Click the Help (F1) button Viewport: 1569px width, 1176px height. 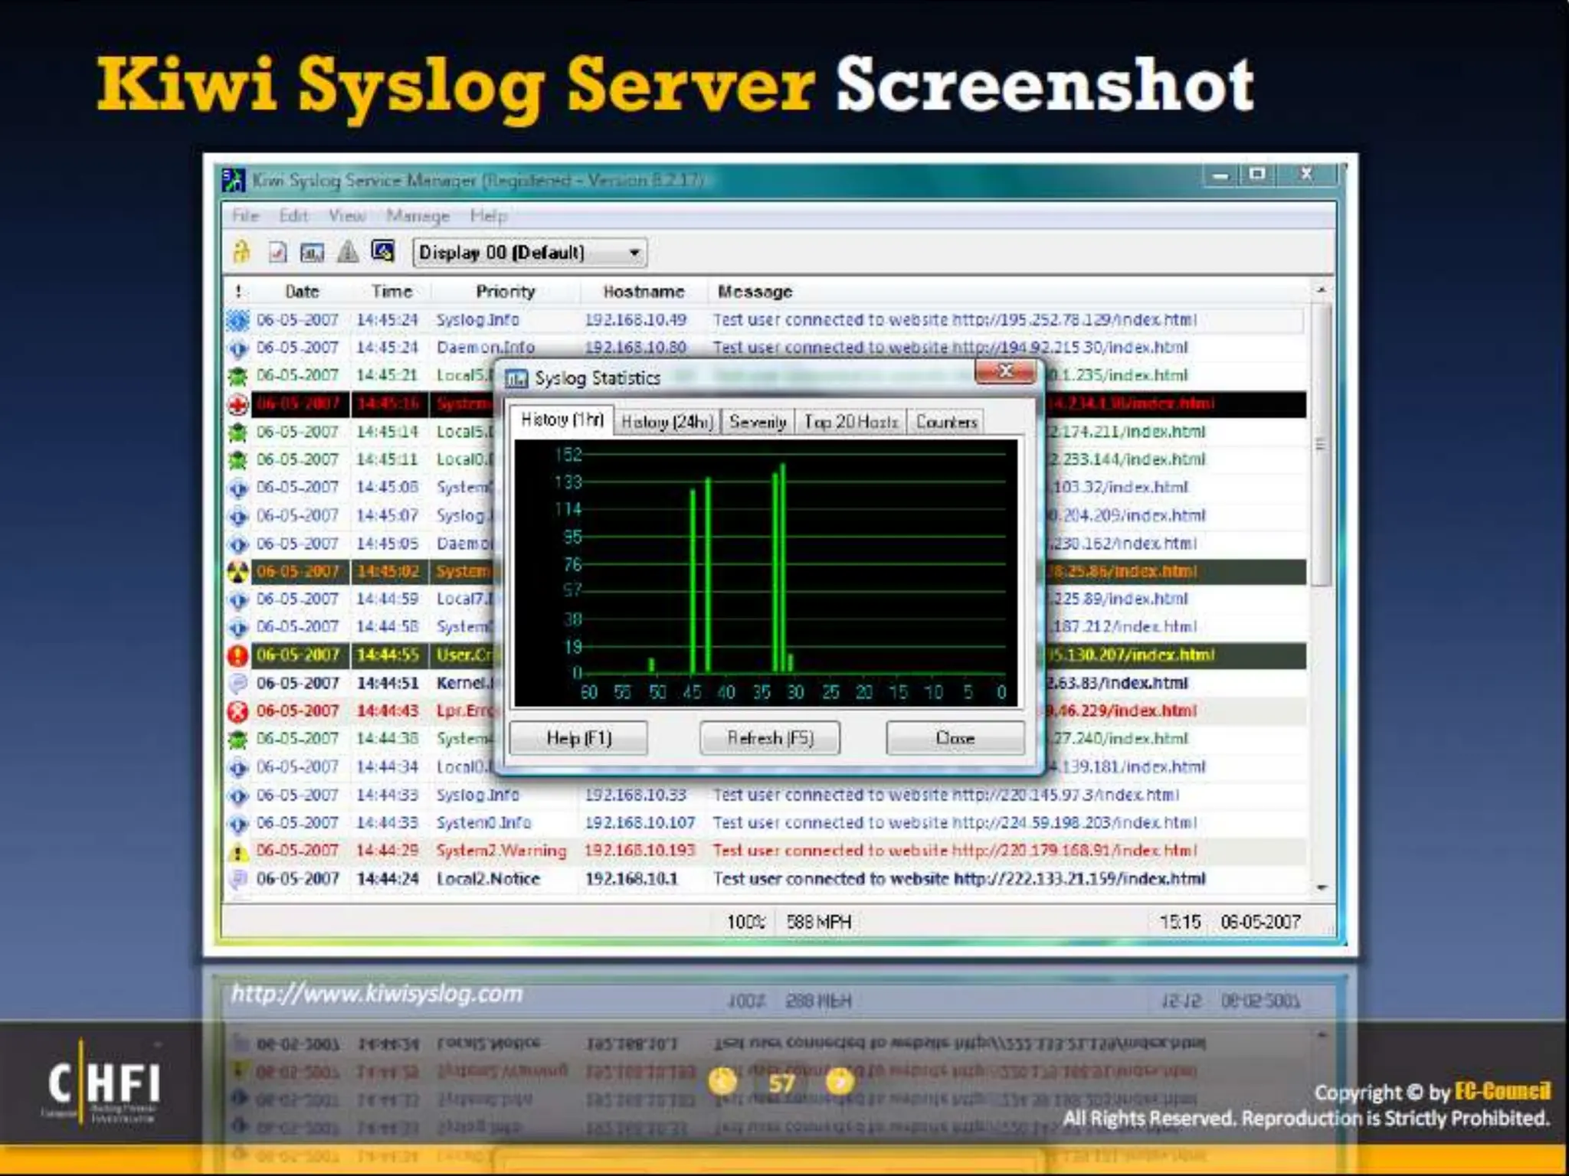[578, 738]
